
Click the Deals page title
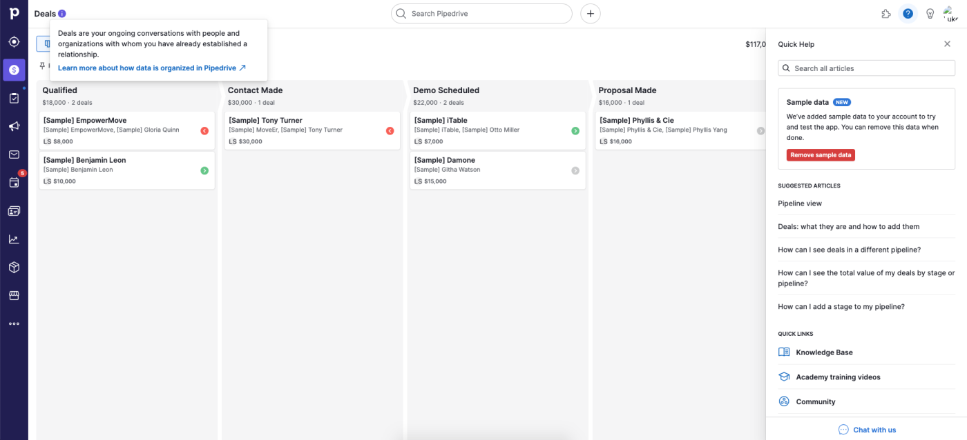[45, 14]
